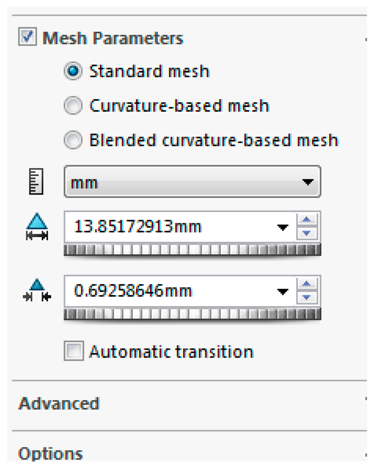Image resolution: width=378 pixels, height=474 pixels.
Task: Expand the Advanced section
Action: click(59, 404)
